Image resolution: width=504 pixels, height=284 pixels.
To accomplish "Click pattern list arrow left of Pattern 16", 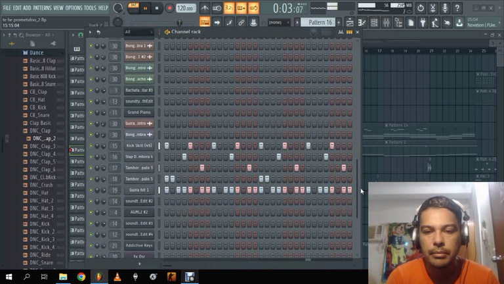I will (x=297, y=22).
